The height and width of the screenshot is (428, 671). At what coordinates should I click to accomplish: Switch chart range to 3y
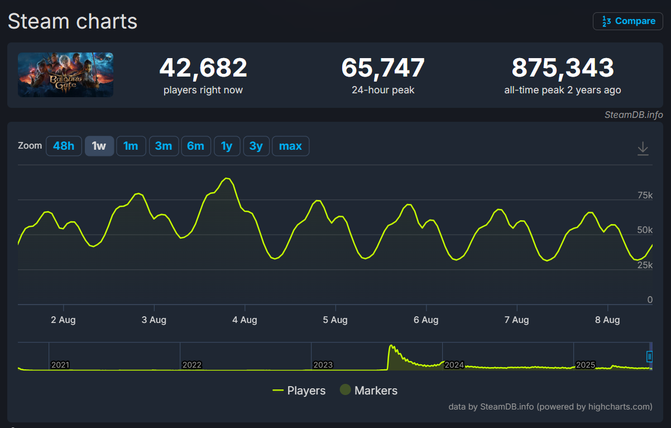256,146
